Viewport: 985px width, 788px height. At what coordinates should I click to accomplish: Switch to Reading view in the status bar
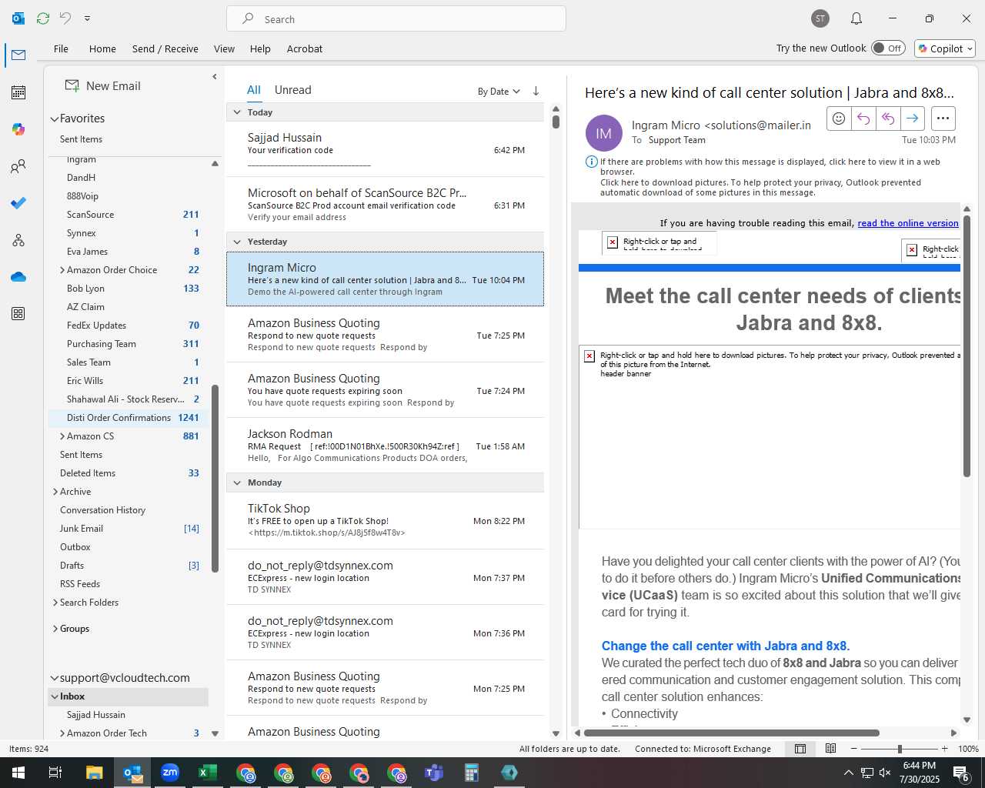click(x=831, y=749)
